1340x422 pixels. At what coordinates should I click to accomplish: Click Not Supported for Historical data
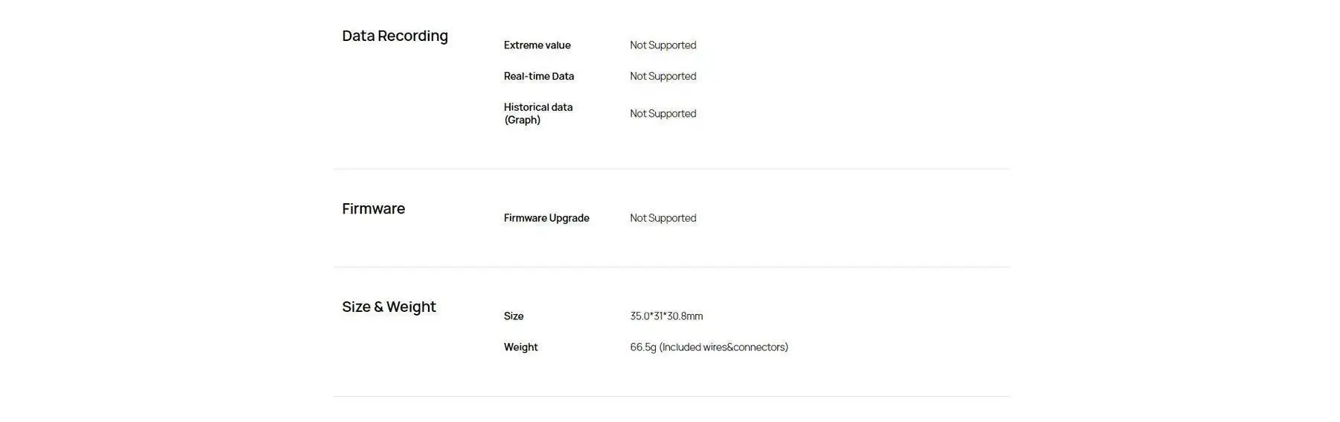click(x=663, y=114)
